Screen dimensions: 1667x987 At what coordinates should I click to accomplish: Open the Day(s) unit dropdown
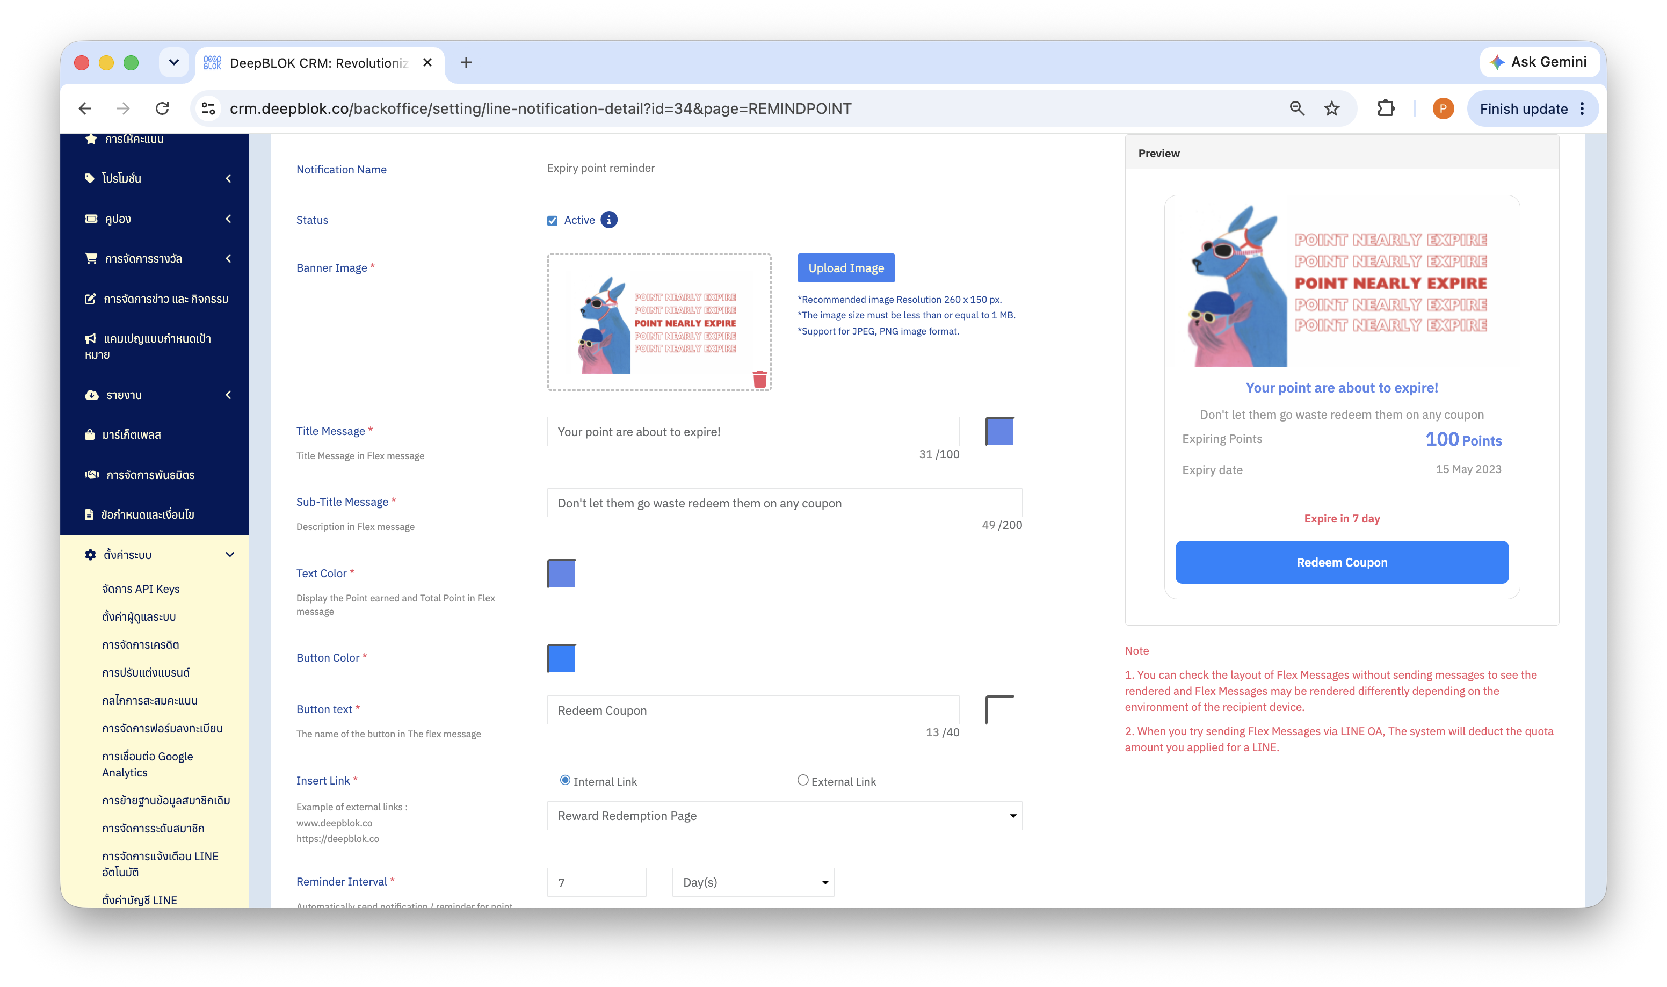click(x=753, y=882)
